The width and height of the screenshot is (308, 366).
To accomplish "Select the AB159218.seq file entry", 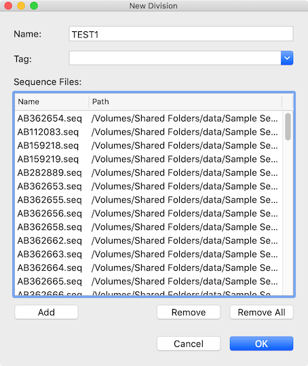I will 149,145.
